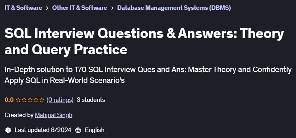Open instructor Mahipal Singh's profile
The height and width of the screenshot is (138, 296).
(53, 115)
